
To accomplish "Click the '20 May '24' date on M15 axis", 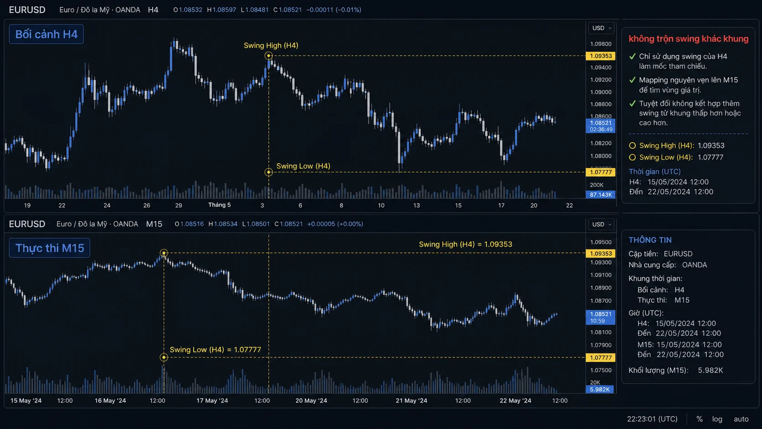I will (311, 401).
